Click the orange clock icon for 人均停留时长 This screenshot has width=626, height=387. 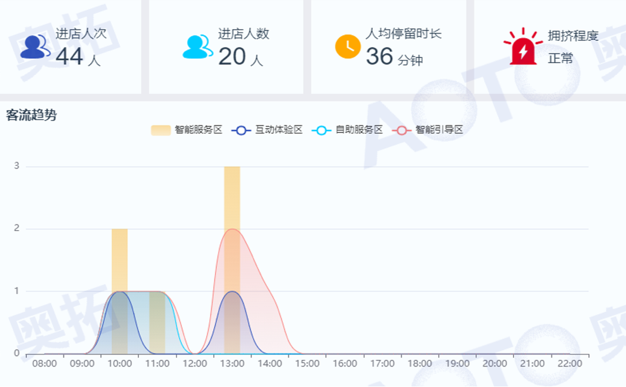347,46
